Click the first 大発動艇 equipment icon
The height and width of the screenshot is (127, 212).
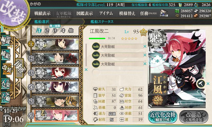tap(96, 46)
